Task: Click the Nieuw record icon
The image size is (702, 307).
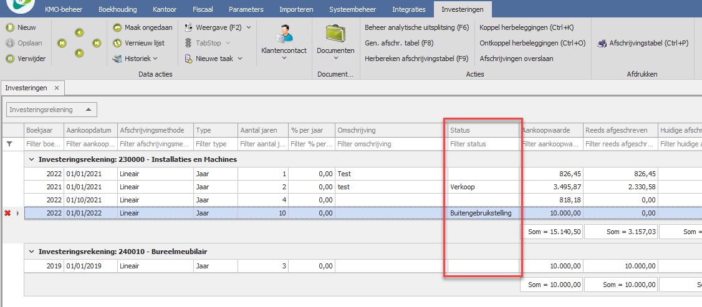Action: 10,27
